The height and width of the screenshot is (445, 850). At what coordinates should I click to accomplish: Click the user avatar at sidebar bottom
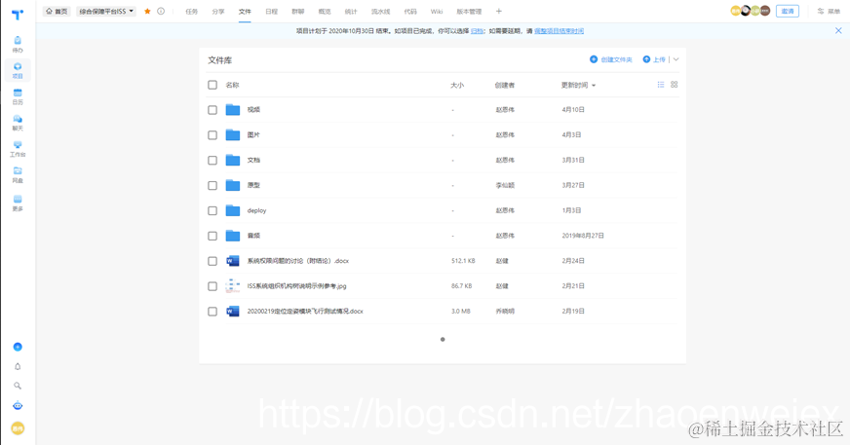pos(18,428)
